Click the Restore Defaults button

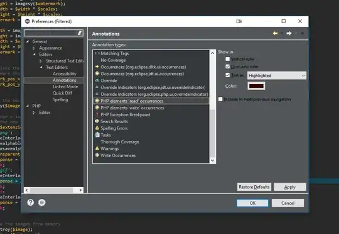pyautogui.click(x=254, y=187)
